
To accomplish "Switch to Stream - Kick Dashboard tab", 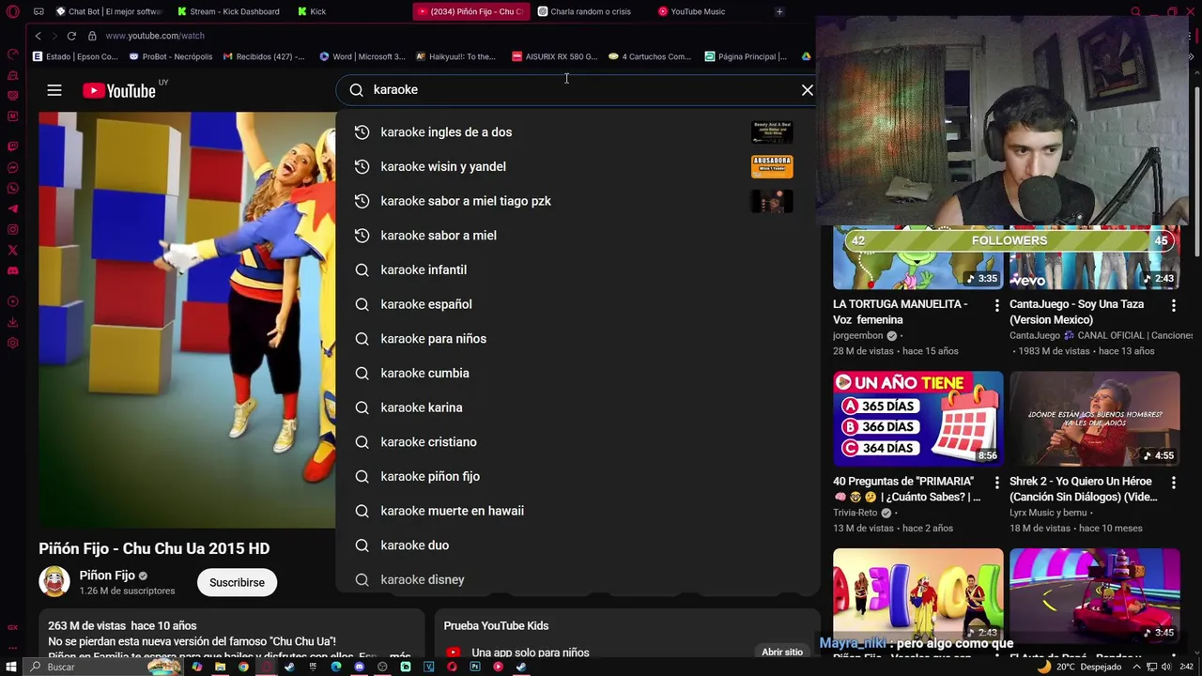I will 228,11.
